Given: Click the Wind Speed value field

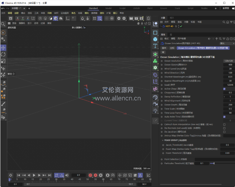Looking at the screenshot, I should click(x=229, y=69).
